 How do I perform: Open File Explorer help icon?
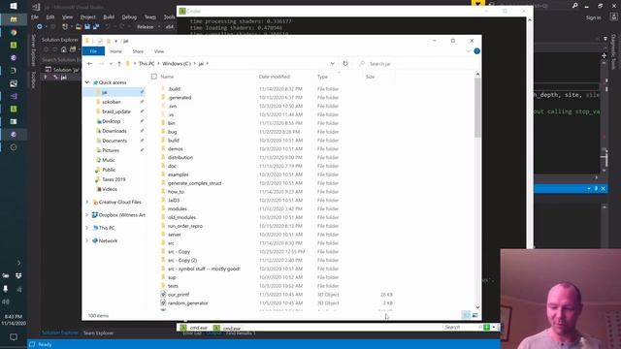point(476,51)
